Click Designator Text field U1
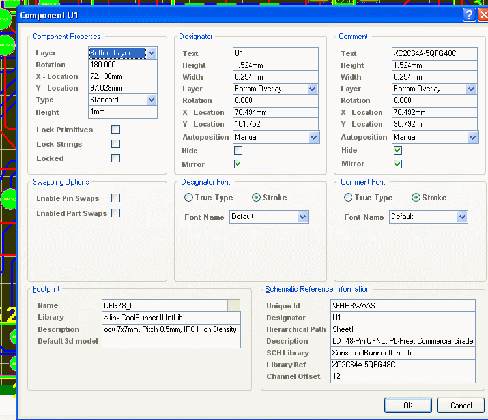Viewport: 488px width, 420px height. (x=276, y=53)
